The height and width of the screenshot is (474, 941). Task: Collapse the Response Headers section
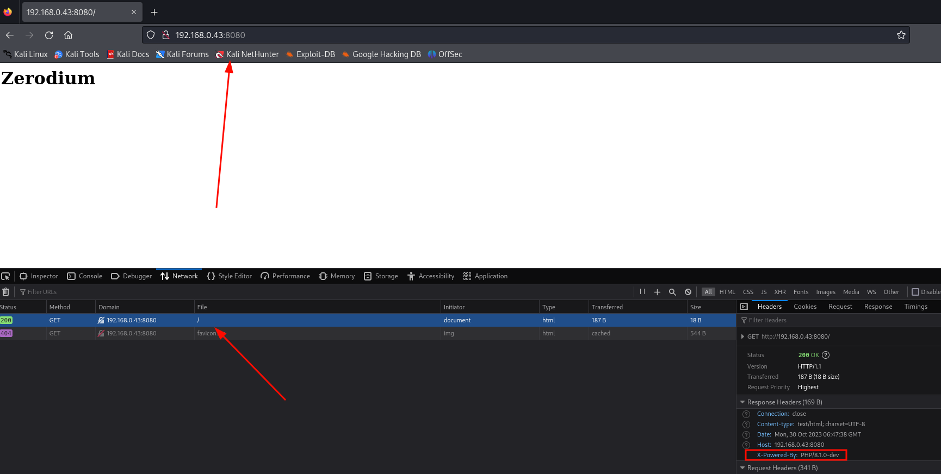click(742, 402)
